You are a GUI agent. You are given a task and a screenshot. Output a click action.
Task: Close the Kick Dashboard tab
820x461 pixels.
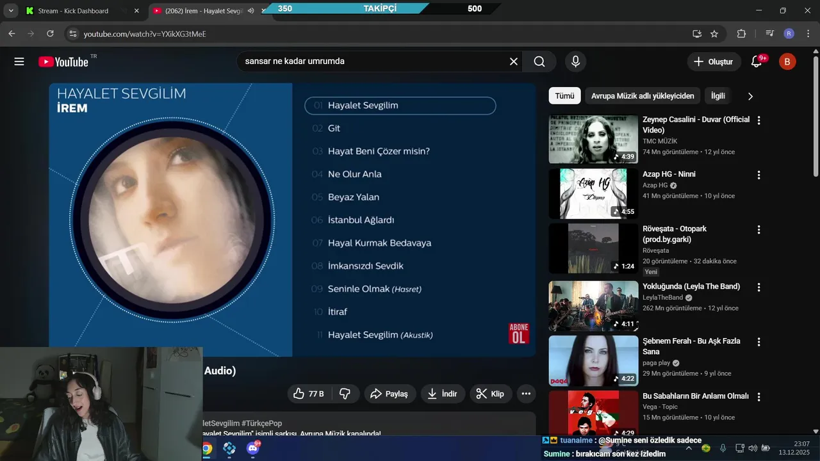(x=136, y=11)
